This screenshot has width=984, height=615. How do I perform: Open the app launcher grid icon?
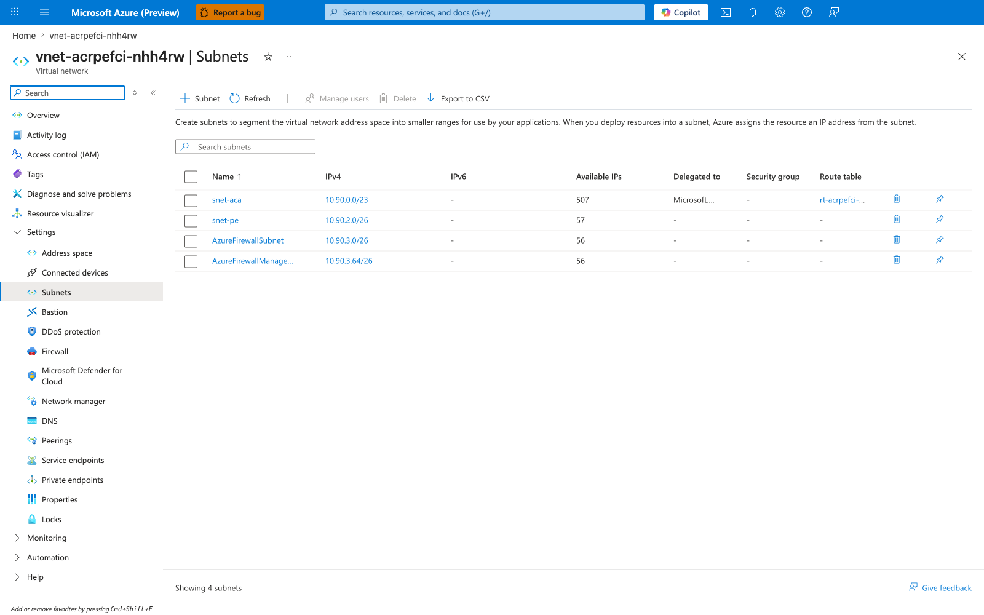click(x=15, y=12)
